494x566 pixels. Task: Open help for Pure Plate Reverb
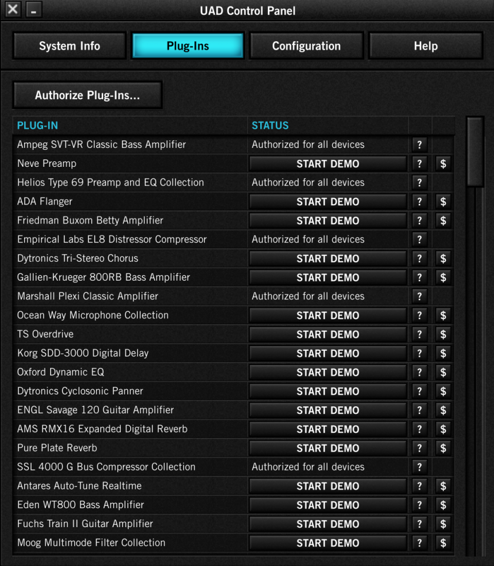click(x=419, y=448)
